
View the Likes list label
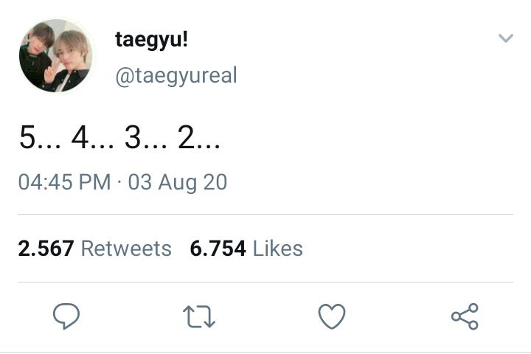pos(277,249)
